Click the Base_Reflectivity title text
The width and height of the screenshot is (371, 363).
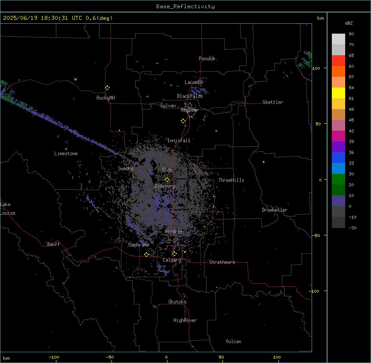tap(185, 6)
